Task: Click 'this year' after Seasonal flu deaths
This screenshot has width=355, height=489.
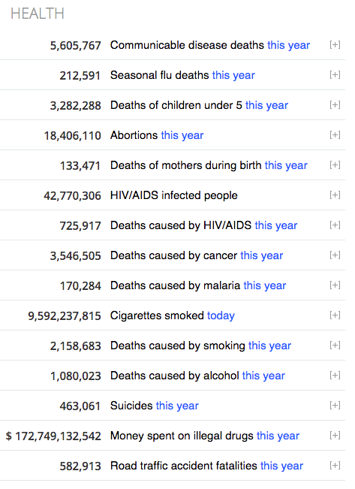Action: 233,75
